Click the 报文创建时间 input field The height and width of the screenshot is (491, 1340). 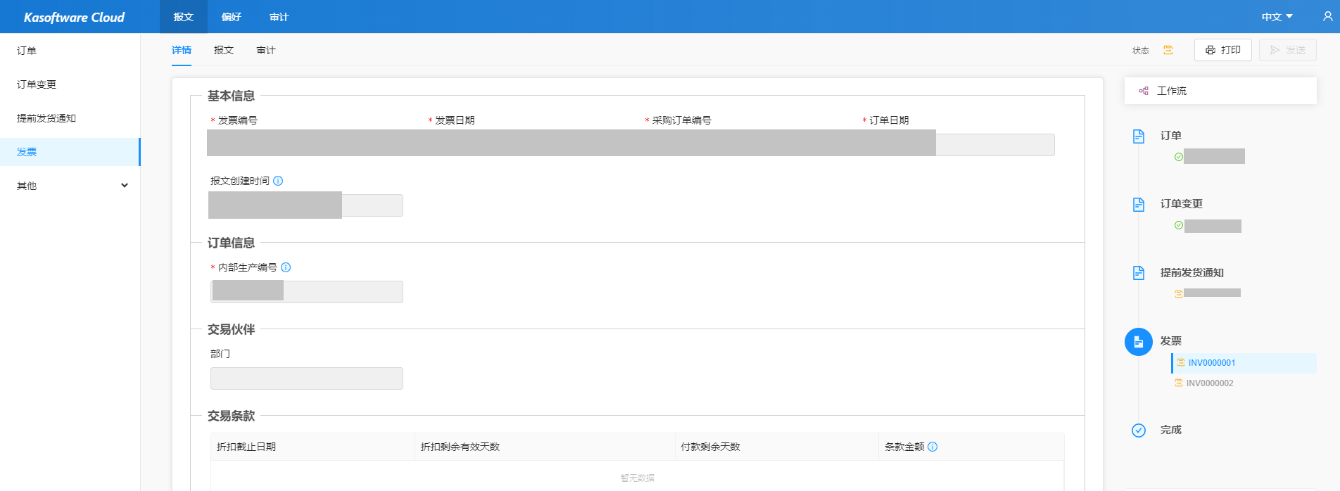point(306,205)
